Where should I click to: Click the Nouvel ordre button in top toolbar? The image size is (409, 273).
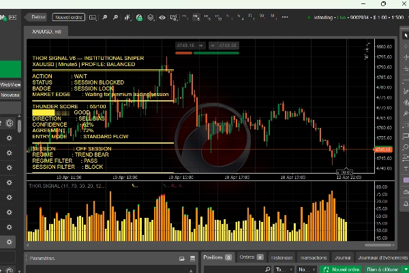67,16
